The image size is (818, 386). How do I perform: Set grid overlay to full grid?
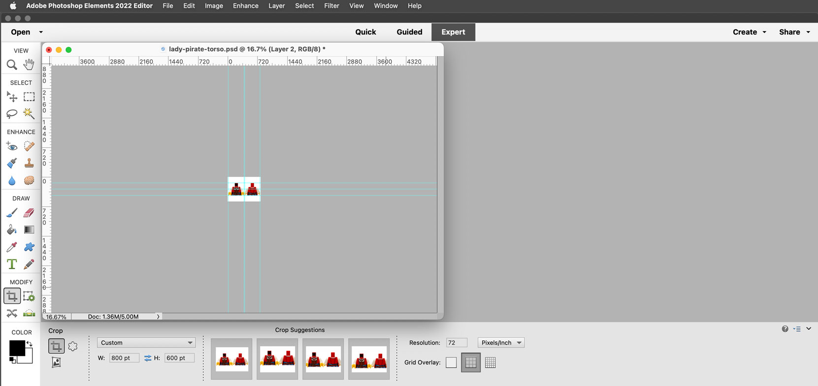(x=490, y=362)
